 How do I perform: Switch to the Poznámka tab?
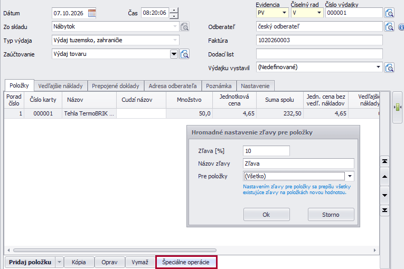click(219, 86)
